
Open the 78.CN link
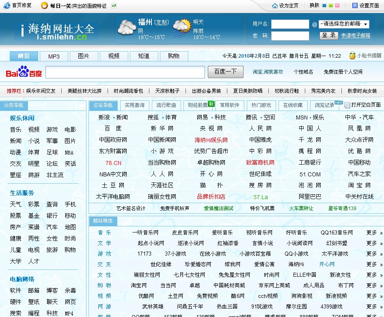(113, 163)
